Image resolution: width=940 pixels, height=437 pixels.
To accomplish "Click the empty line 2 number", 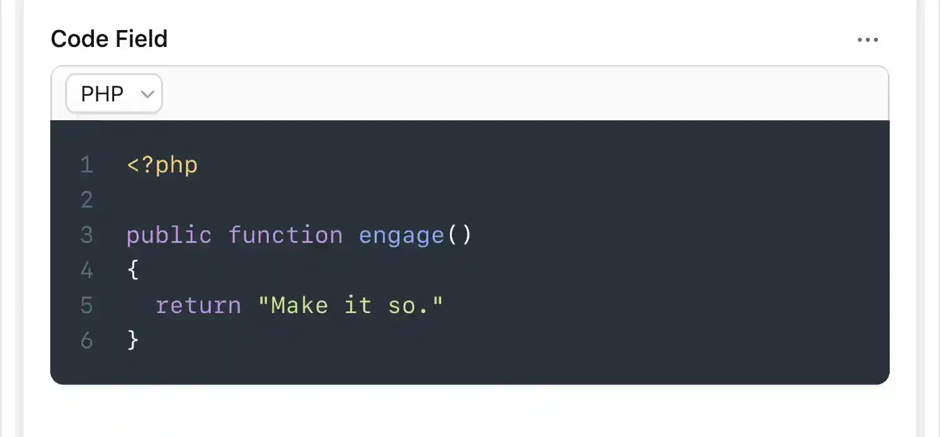I will pos(86,200).
